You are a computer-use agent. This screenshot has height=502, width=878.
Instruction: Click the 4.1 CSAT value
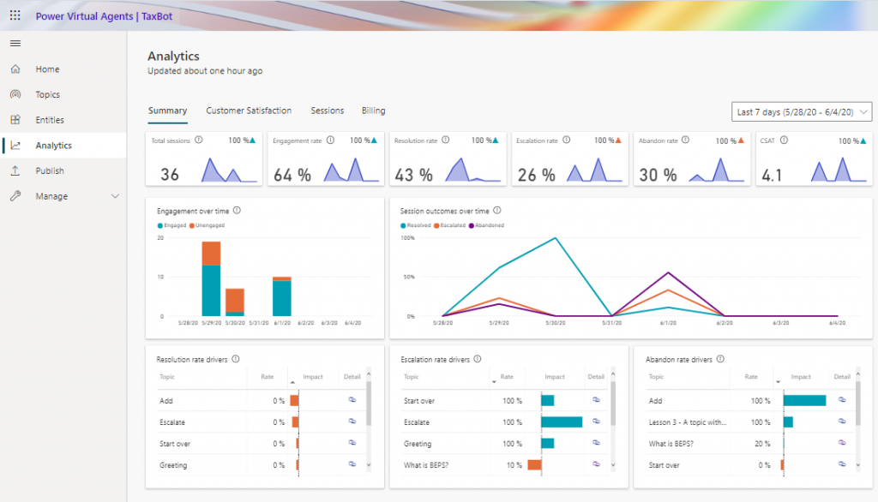[772, 176]
